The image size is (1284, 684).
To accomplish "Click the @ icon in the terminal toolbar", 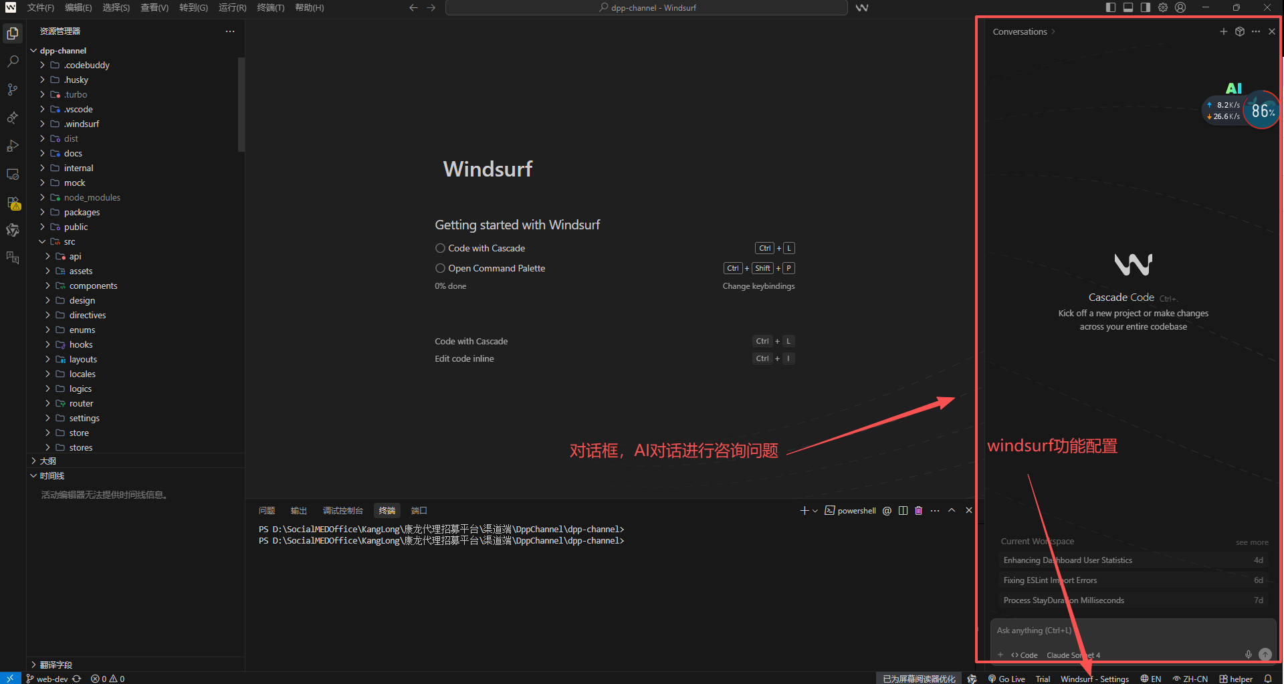I will 887,511.
